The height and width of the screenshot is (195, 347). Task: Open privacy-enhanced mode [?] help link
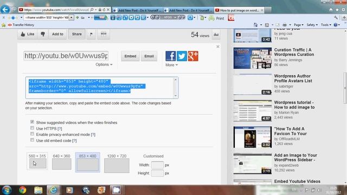(x=93, y=134)
